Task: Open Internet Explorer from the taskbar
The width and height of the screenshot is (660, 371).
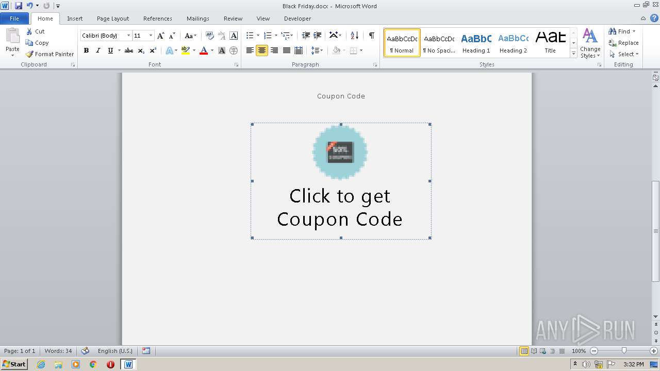Action: click(x=41, y=364)
